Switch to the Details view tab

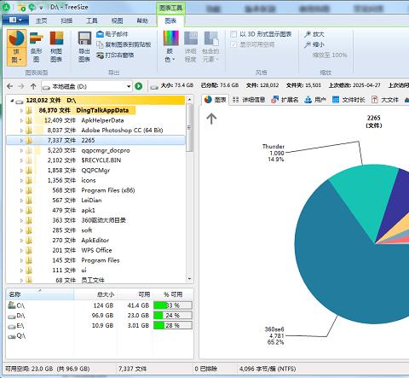click(249, 100)
